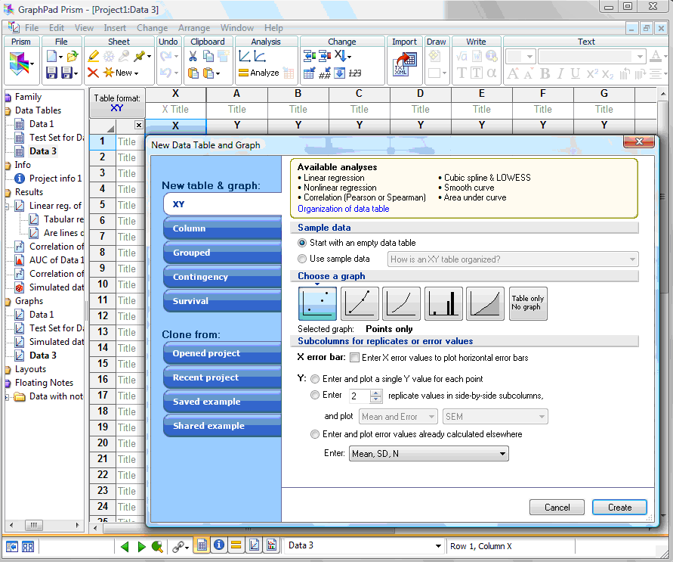Click the ## number format icon in Change group
The image size is (673, 562).
point(325,73)
